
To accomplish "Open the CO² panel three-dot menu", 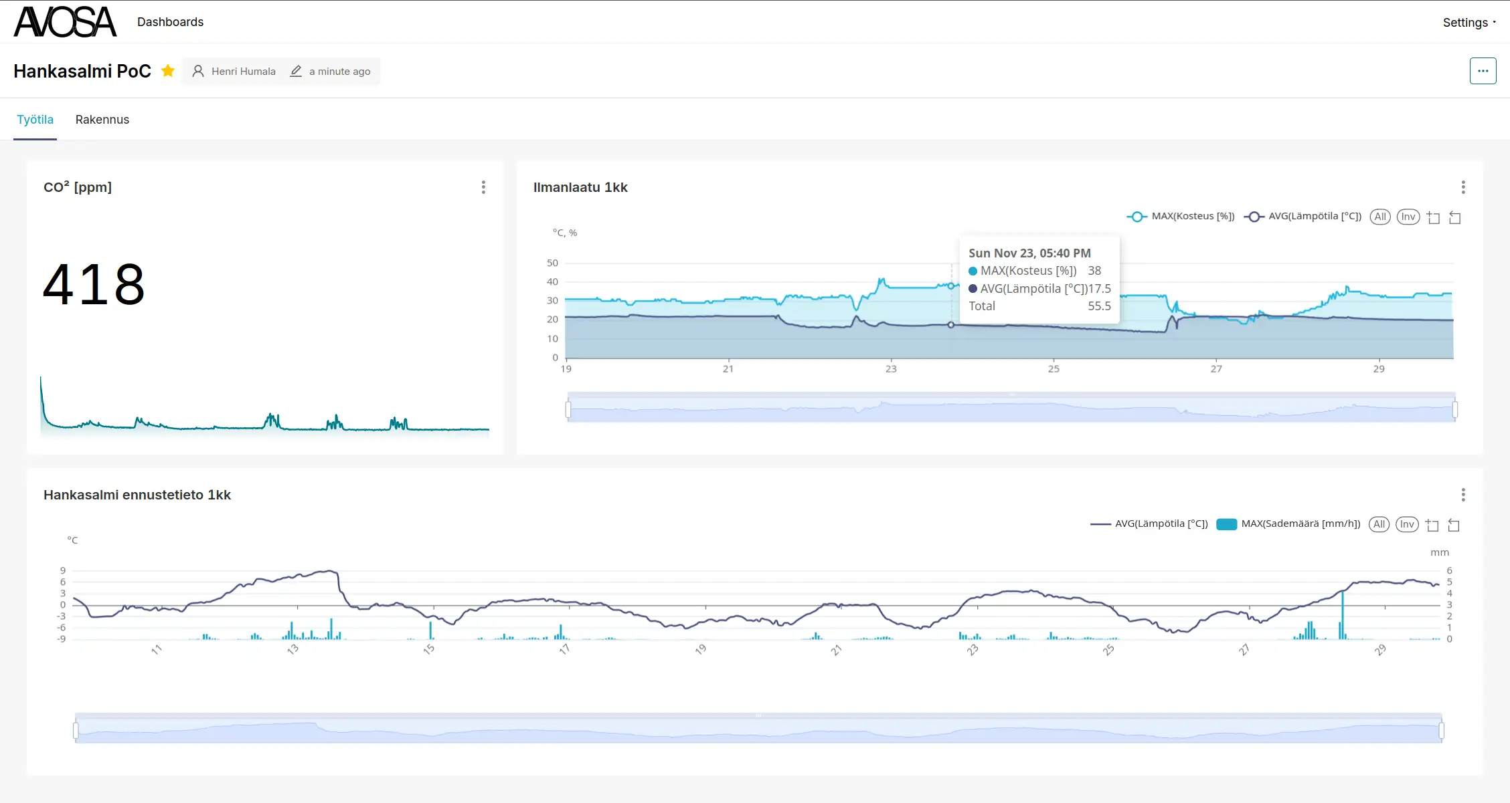I will point(483,187).
